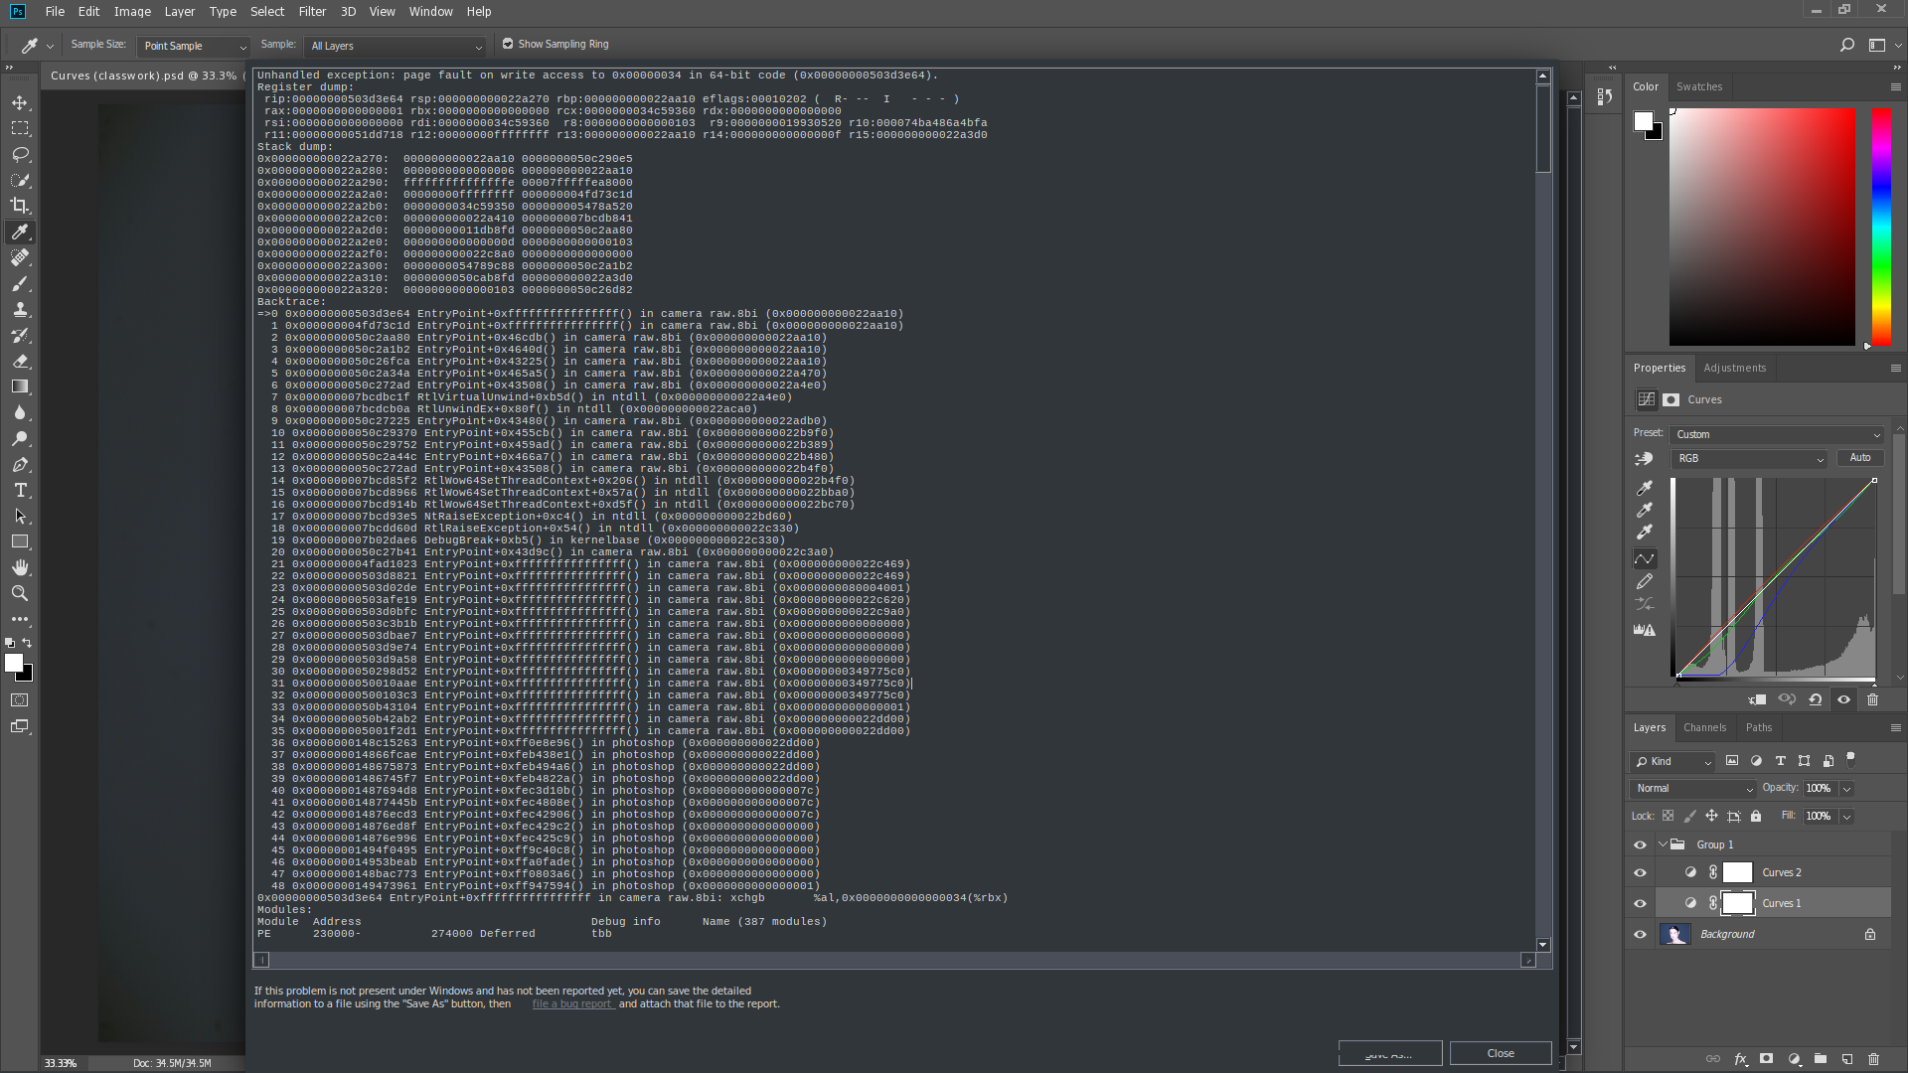Hide the Background layer
The image size is (1908, 1073).
(x=1640, y=934)
